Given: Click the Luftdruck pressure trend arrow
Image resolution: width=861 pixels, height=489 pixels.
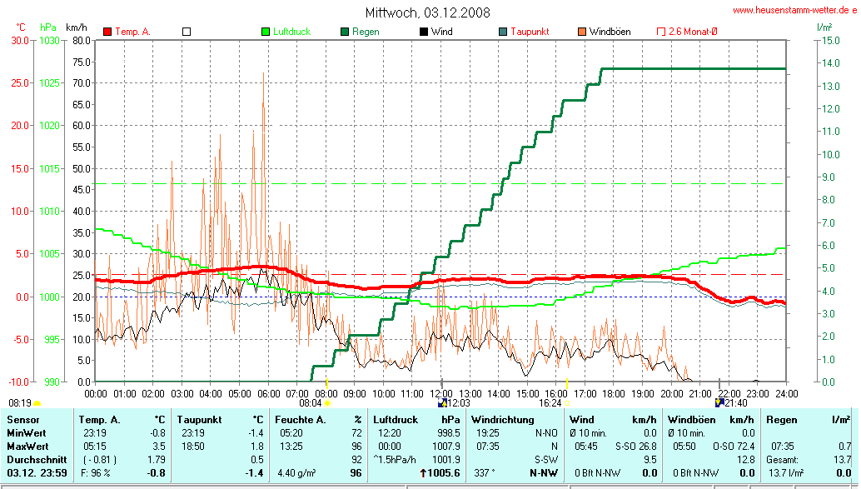Looking at the screenshot, I should click(423, 473).
